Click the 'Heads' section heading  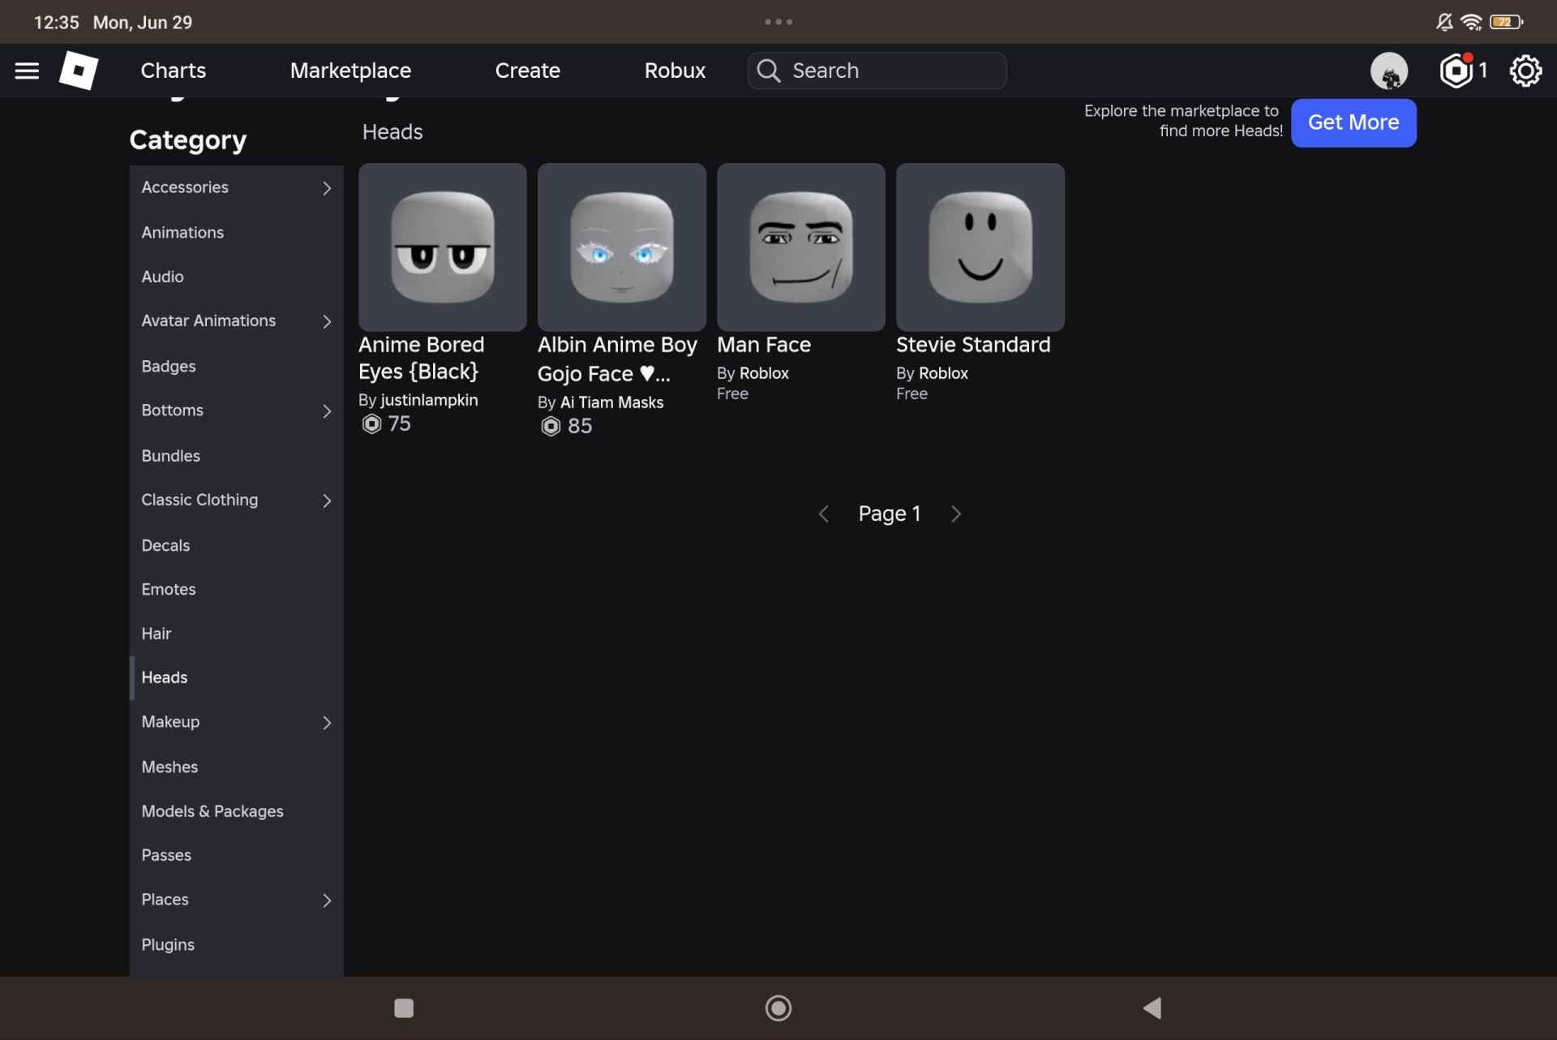(392, 132)
